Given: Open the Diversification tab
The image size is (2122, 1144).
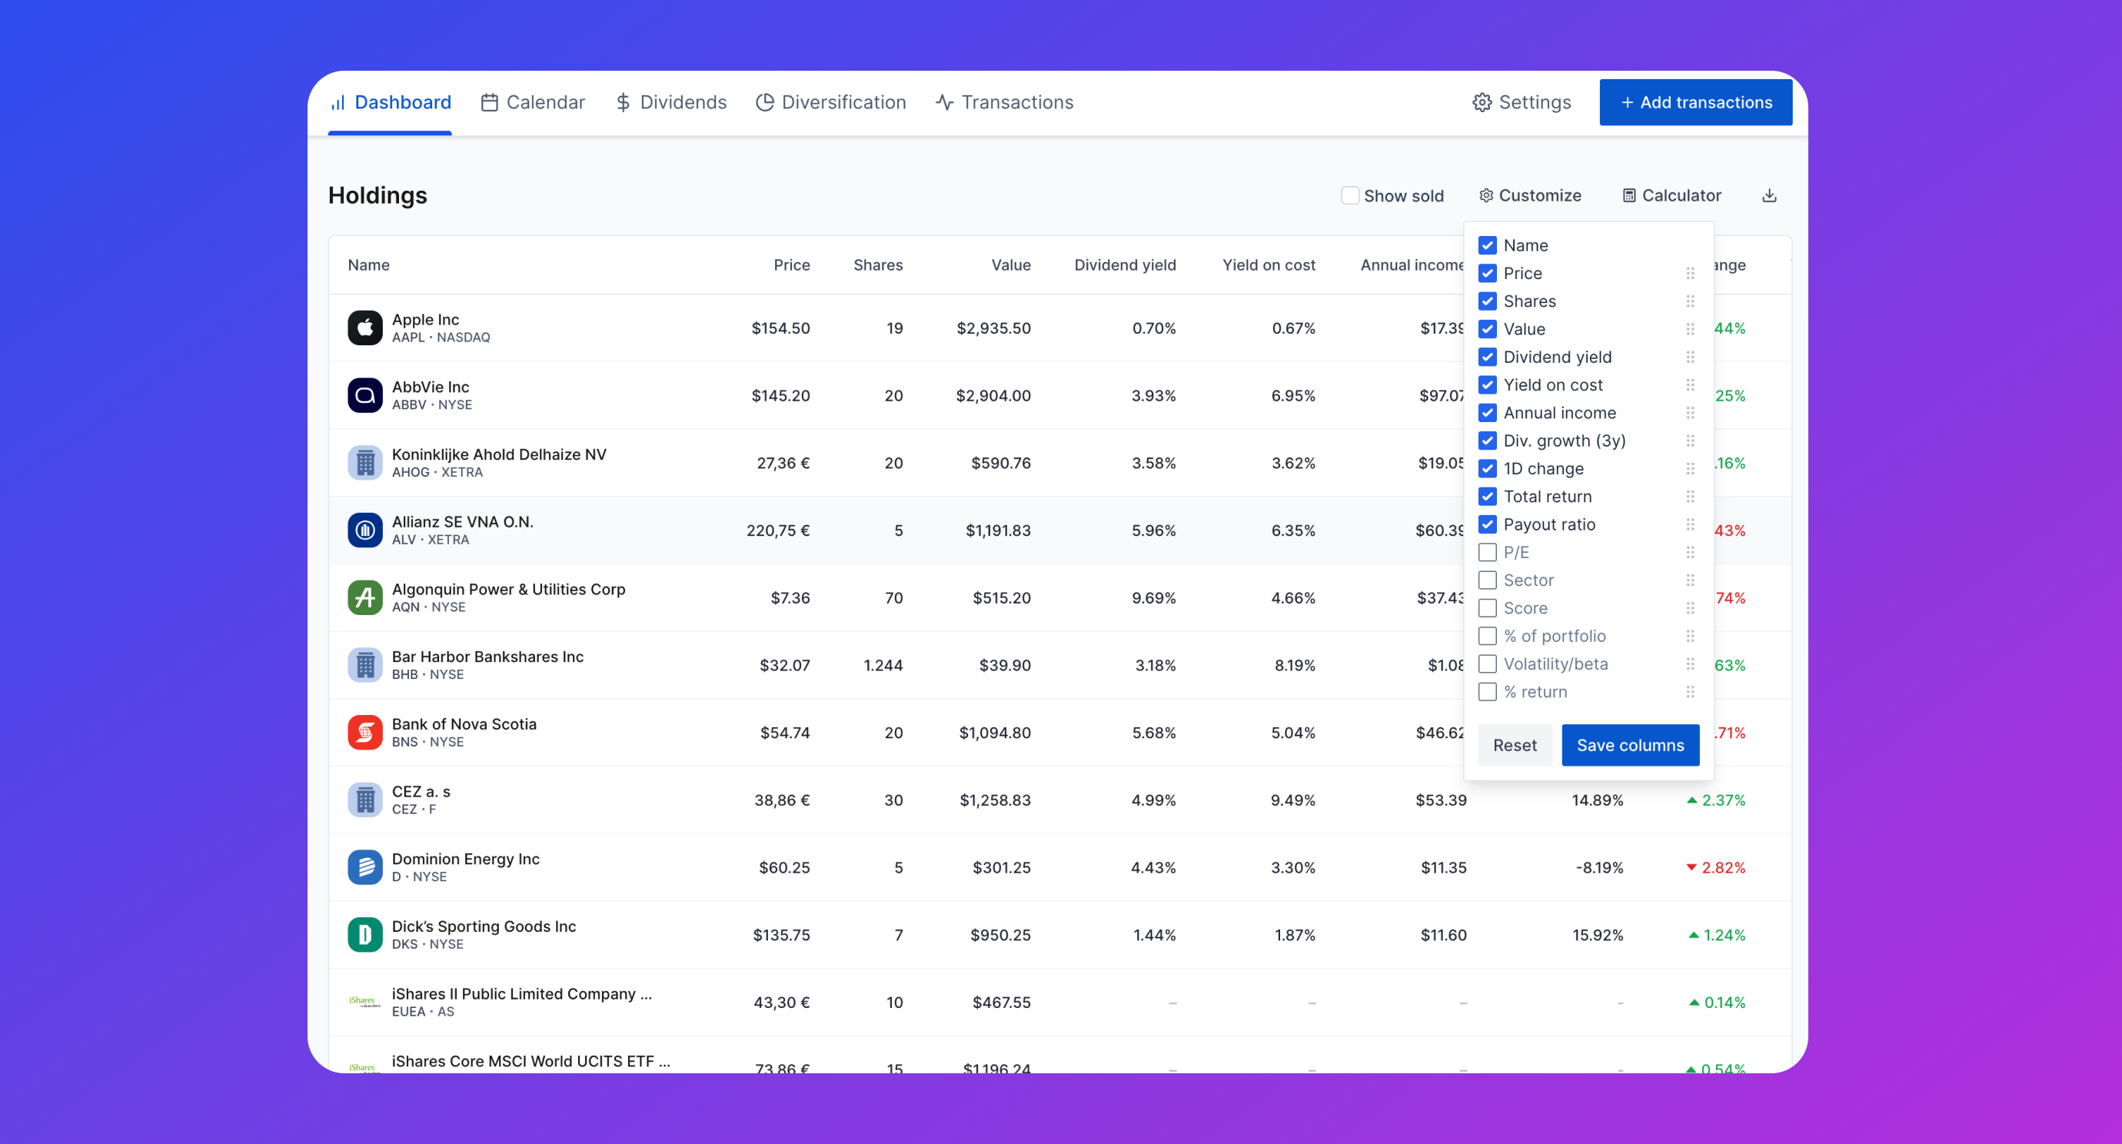Looking at the screenshot, I should tap(830, 102).
